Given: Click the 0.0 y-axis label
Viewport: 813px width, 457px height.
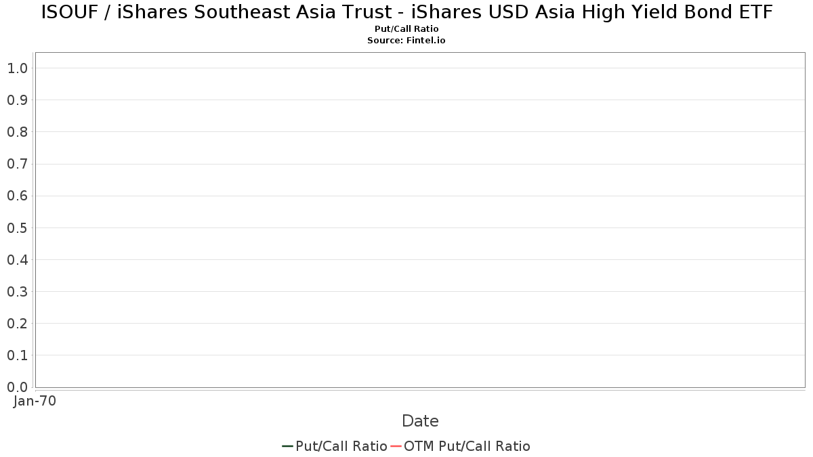Looking at the screenshot, I should 17,387.
